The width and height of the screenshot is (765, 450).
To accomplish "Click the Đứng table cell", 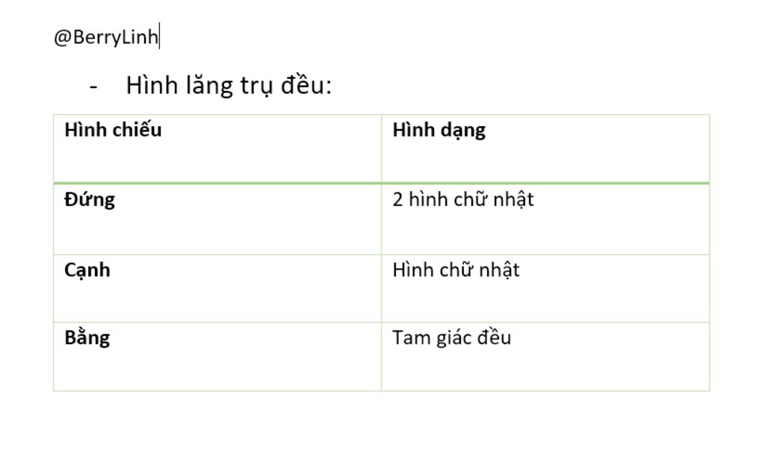I will click(x=217, y=219).
